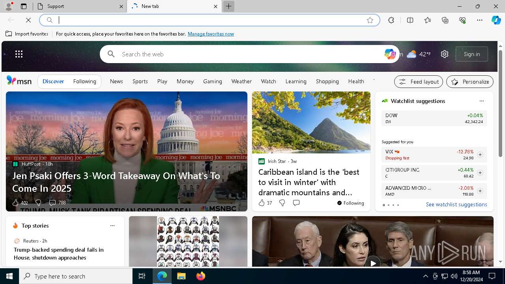Open the Copilot sidebar icon
505x284 pixels.
pos(496,20)
